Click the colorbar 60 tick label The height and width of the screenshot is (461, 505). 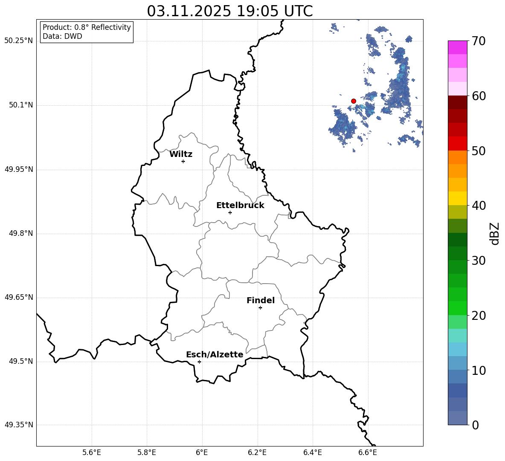479,96
